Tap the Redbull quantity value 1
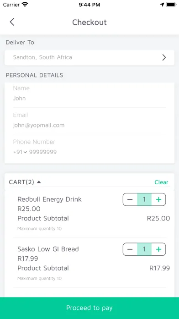The image size is (179, 319). tap(144, 199)
